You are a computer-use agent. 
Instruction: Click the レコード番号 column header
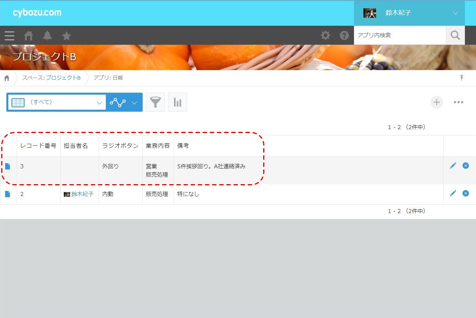click(38, 146)
